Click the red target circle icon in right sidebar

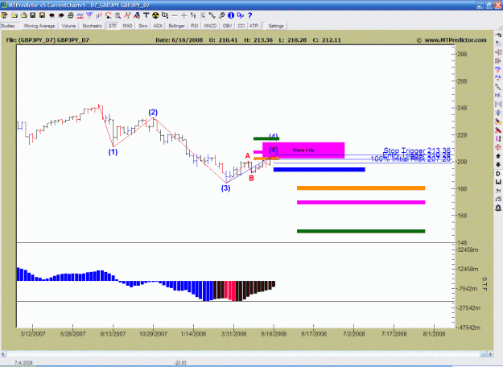[x=498, y=147]
